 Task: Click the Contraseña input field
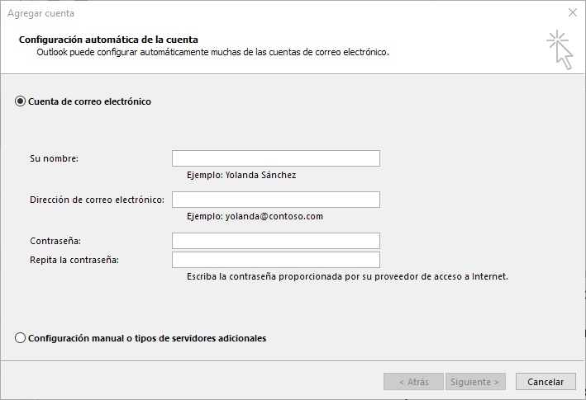tap(276, 241)
